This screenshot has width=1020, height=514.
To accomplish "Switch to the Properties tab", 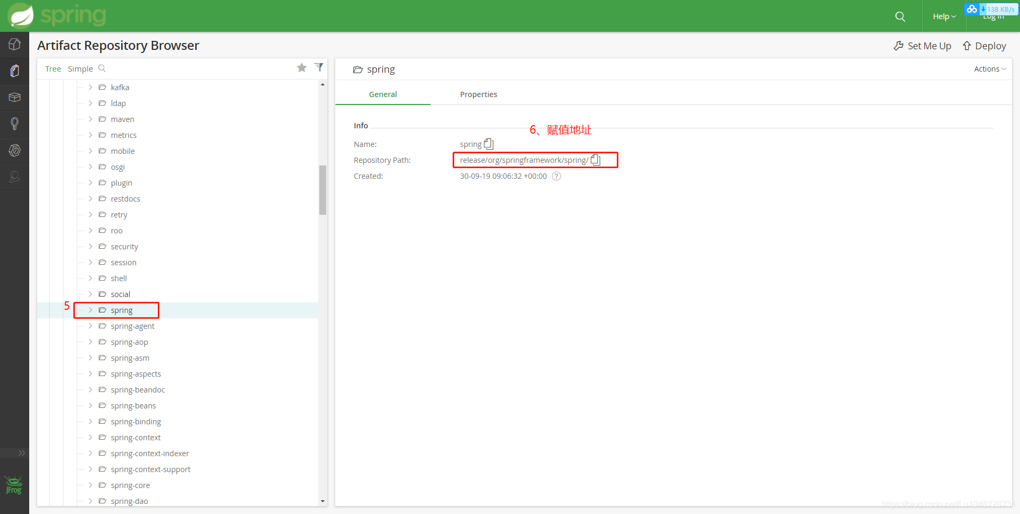I will point(478,94).
